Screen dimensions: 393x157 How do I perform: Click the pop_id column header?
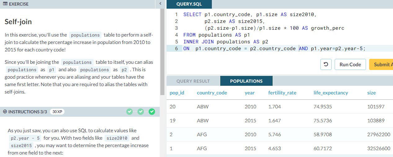click(177, 93)
